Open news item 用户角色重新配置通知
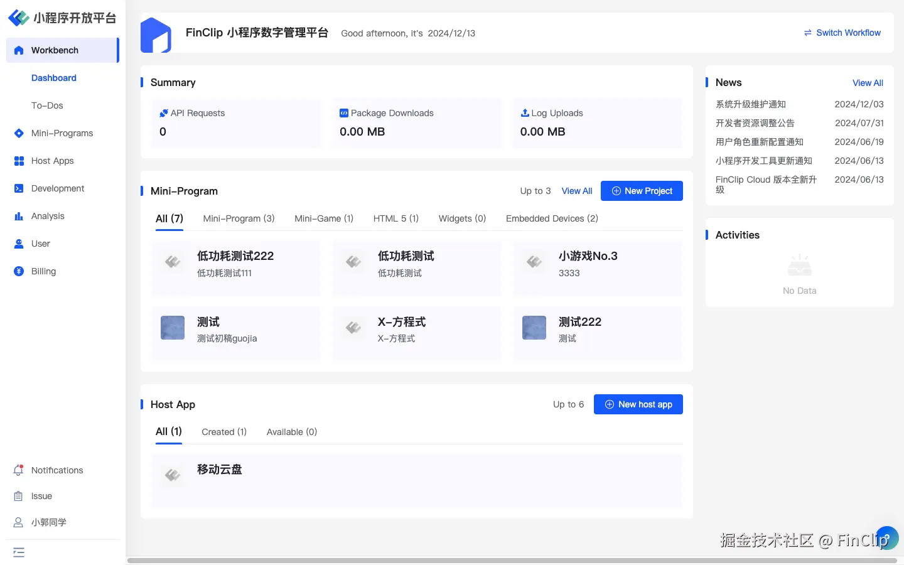904x565 pixels. (760, 142)
